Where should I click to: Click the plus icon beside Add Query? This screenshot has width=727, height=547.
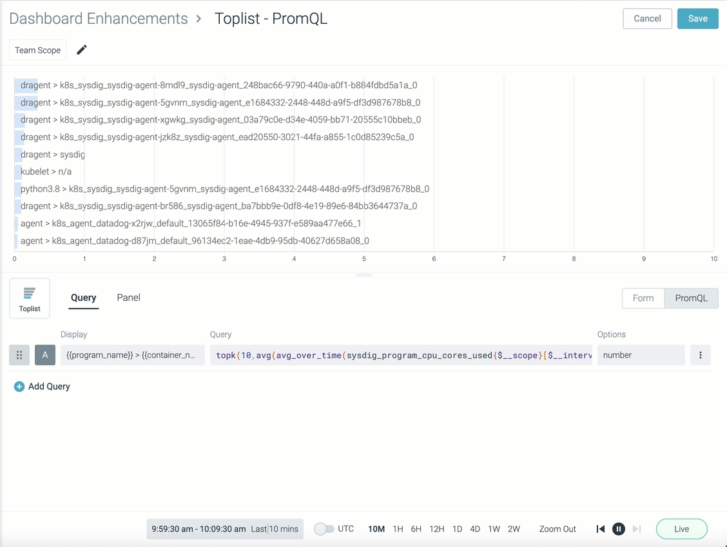(19, 387)
